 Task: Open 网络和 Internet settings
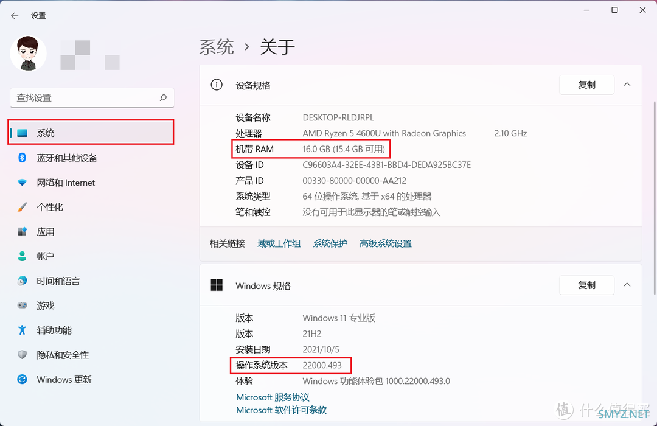click(x=91, y=183)
